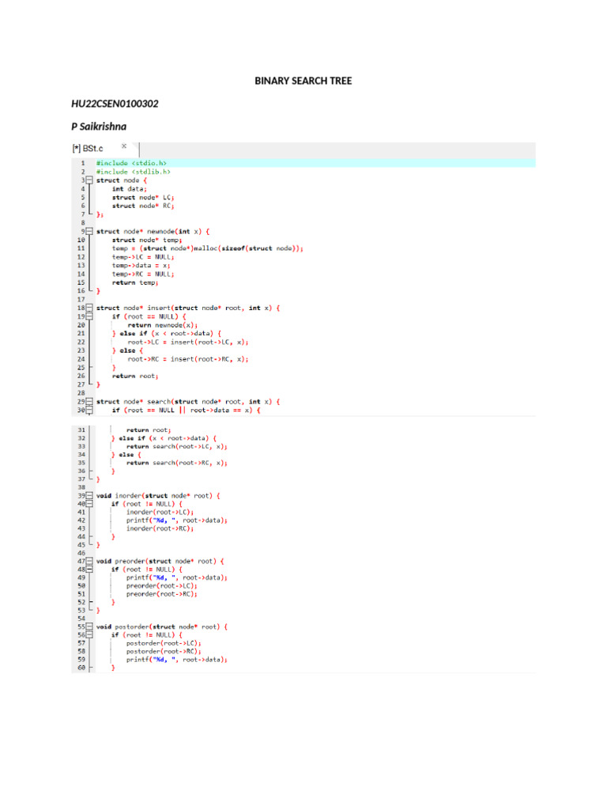This screenshot has width=607, height=810.
Task: Collapse the struct node fold at line 3
Action: tap(89, 180)
